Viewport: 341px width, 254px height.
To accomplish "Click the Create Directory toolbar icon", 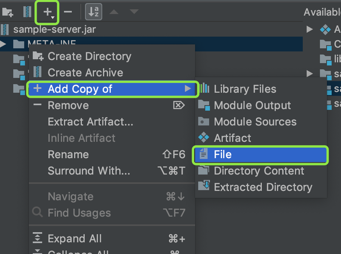I will pyautogui.click(x=7, y=12).
